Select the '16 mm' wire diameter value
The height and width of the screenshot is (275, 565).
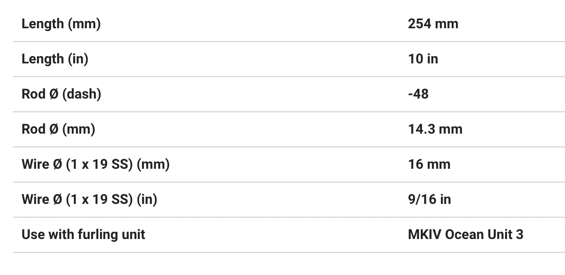tap(429, 164)
